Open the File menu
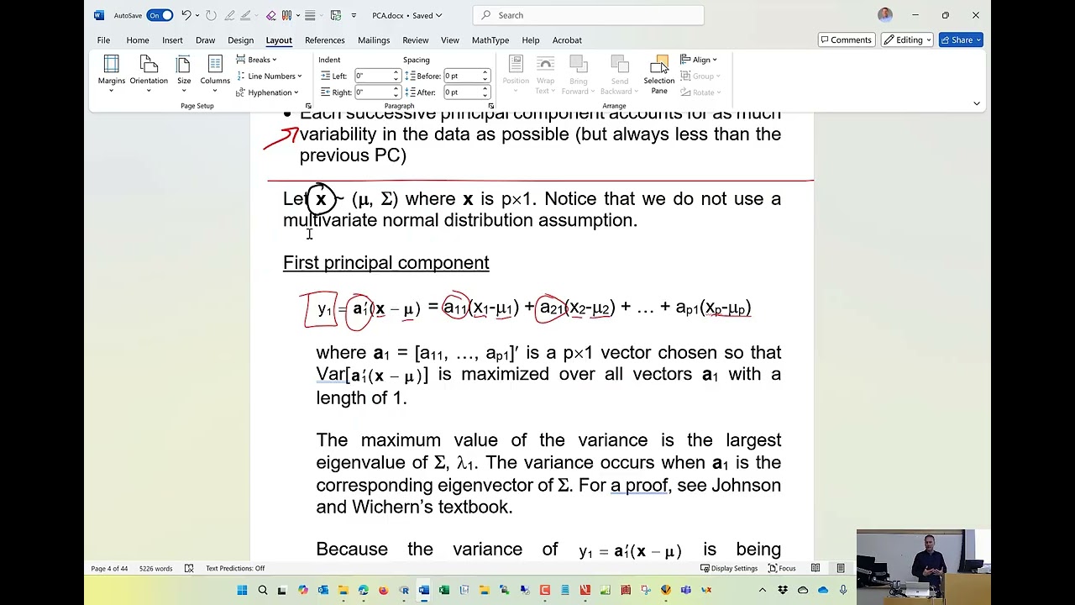Image resolution: width=1075 pixels, height=605 pixels. tap(103, 39)
